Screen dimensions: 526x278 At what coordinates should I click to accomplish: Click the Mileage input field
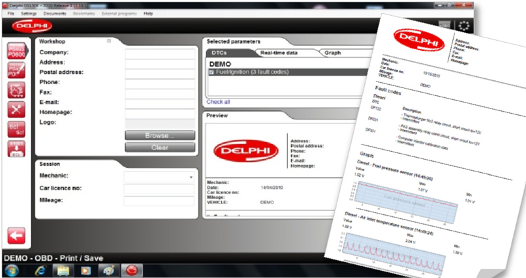pyautogui.click(x=159, y=201)
